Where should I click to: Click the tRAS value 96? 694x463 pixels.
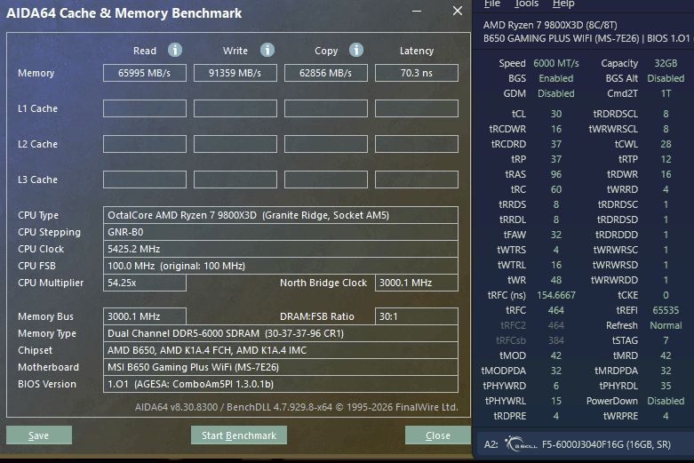point(556,174)
